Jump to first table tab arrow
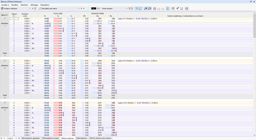Screen dimensions: 256x140 1,138
